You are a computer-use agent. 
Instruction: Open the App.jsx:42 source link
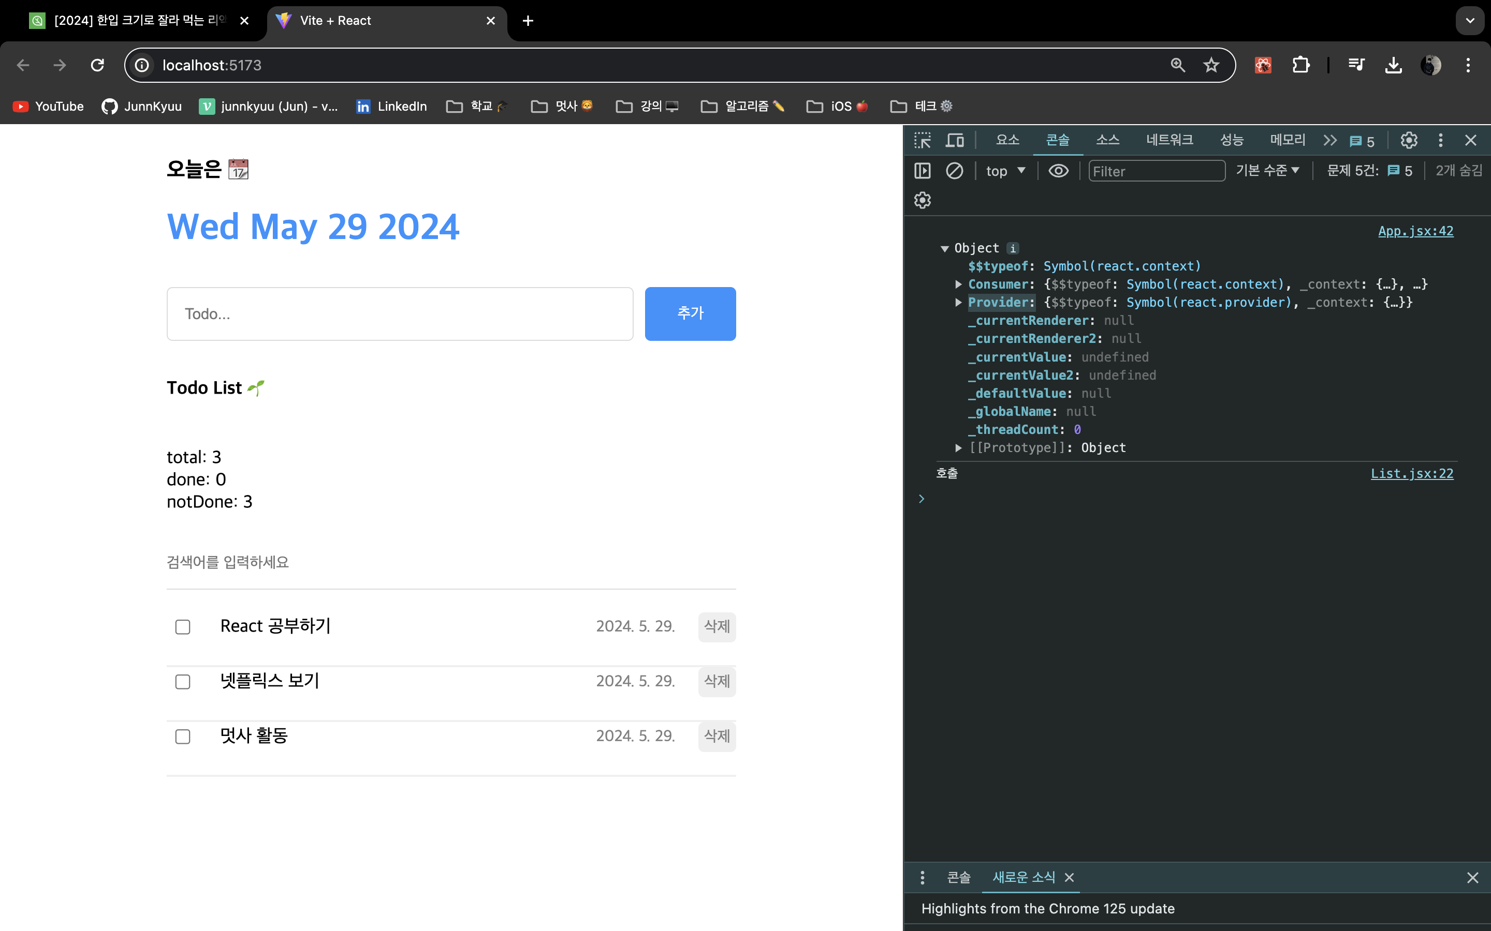(1415, 231)
